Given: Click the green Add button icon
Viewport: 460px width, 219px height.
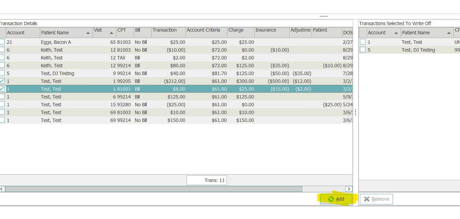Looking at the screenshot, I should pos(331,199).
